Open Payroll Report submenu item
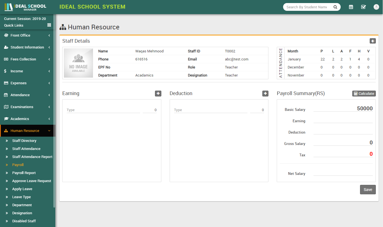The width and height of the screenshot is (383, 227). pyautogui.click(x=24, y=173)
